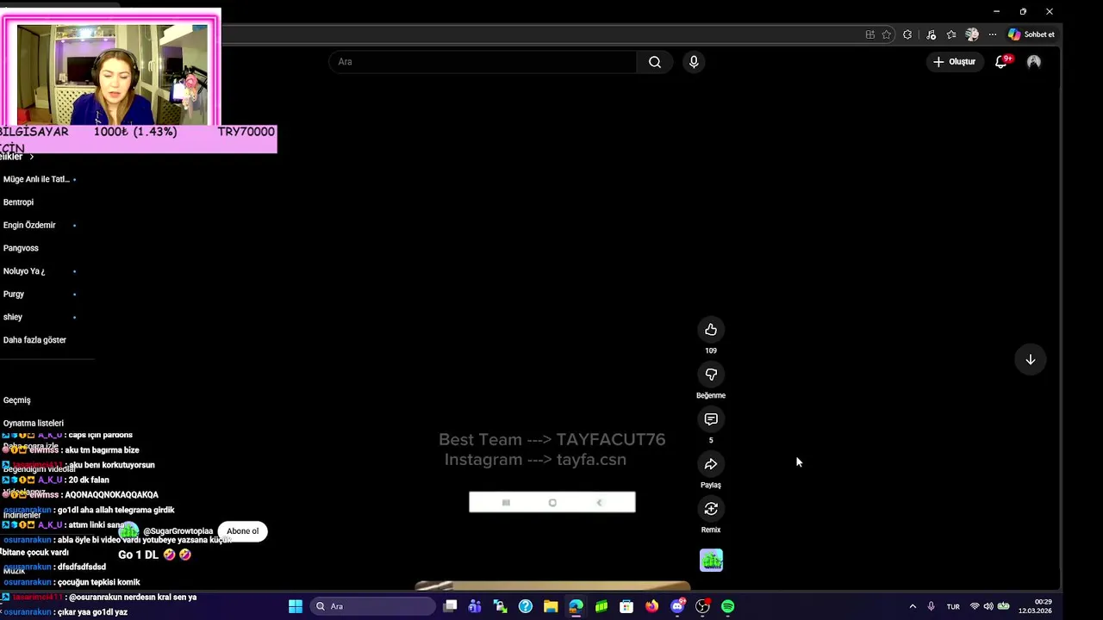Open OBS Studio from the taskbar

click(x=702, y=606)
